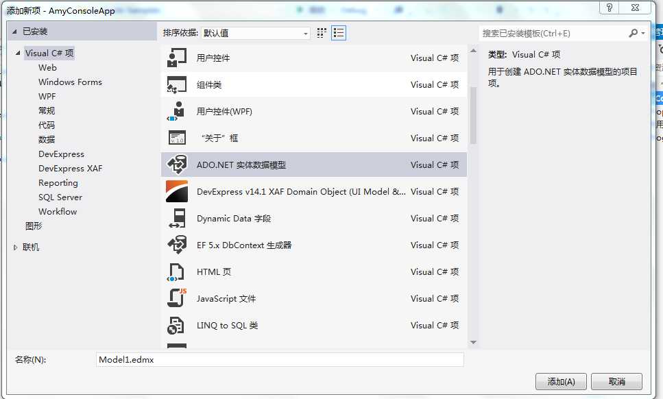The width and height of the screenshot is (663, 399).
Task: Click the 联机 tree label
Action: click(x=31, y=247)
